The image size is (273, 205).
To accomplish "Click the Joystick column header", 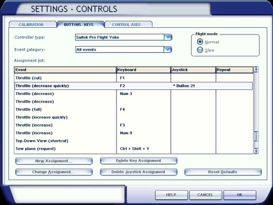I will click(x=193, y=70).
